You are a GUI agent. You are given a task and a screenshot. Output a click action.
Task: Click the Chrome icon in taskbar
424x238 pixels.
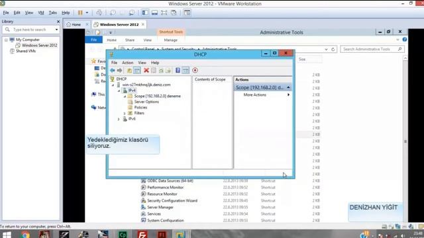pos(25,234)
